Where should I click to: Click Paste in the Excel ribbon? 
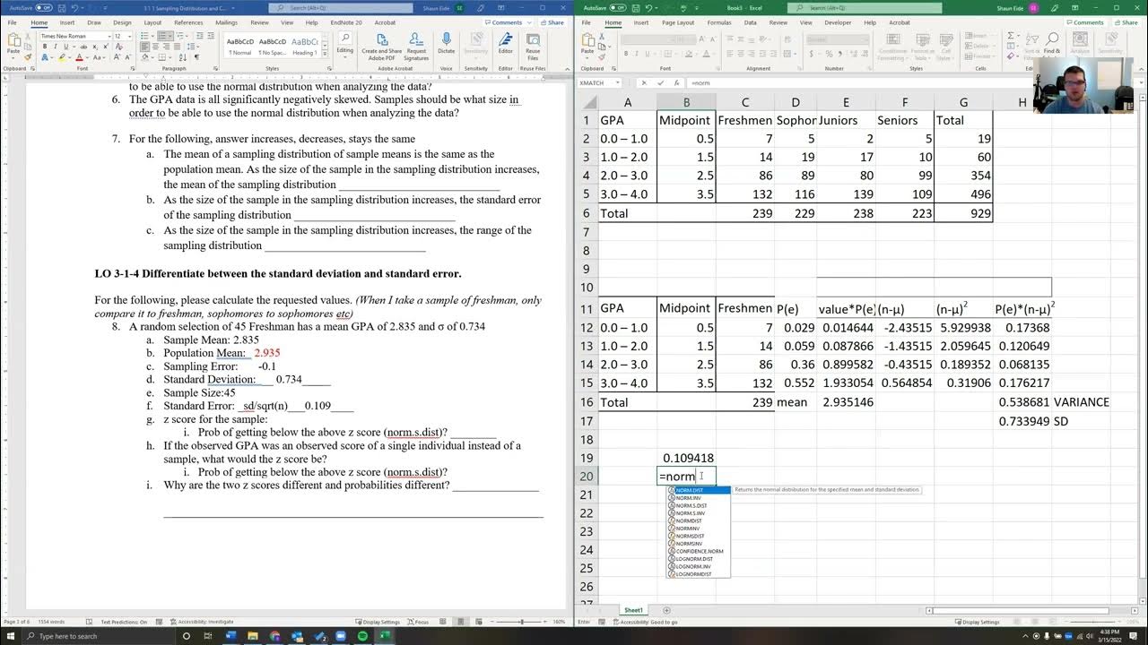pyautogui.click(x=587, y=45)
